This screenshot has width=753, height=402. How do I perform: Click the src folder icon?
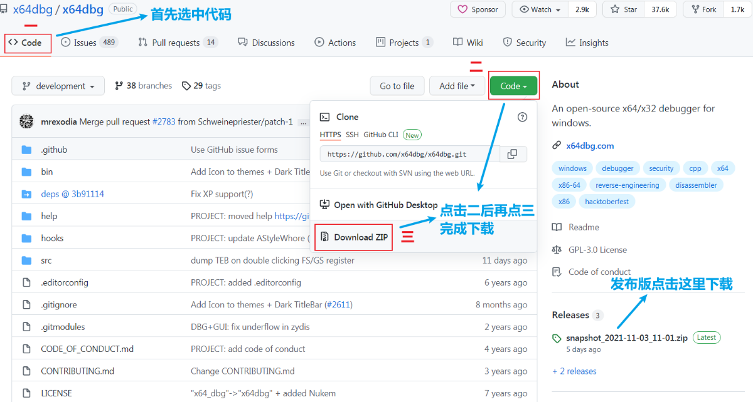point(26,260)
